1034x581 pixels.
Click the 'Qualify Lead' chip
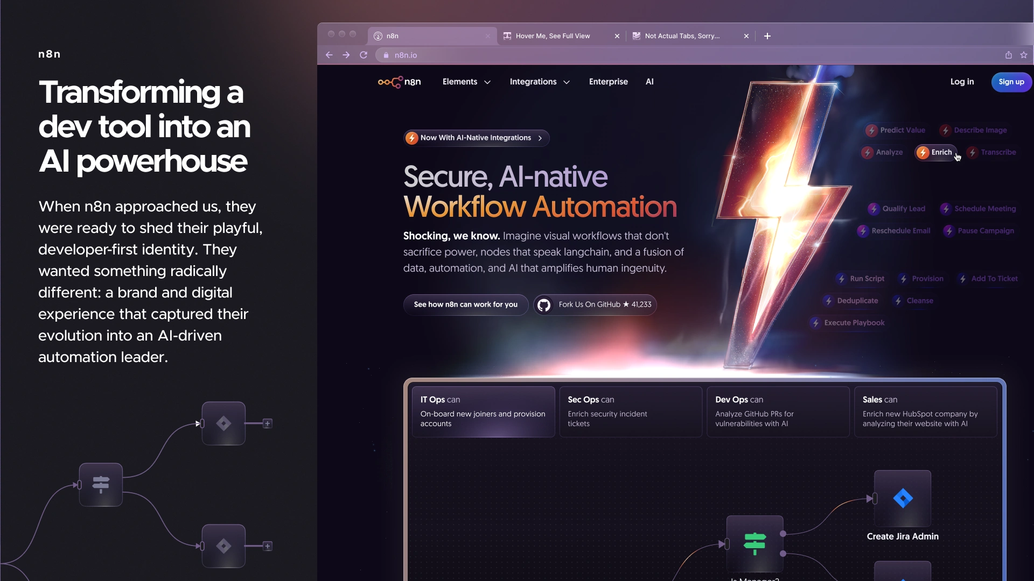(x=897, y=209)
